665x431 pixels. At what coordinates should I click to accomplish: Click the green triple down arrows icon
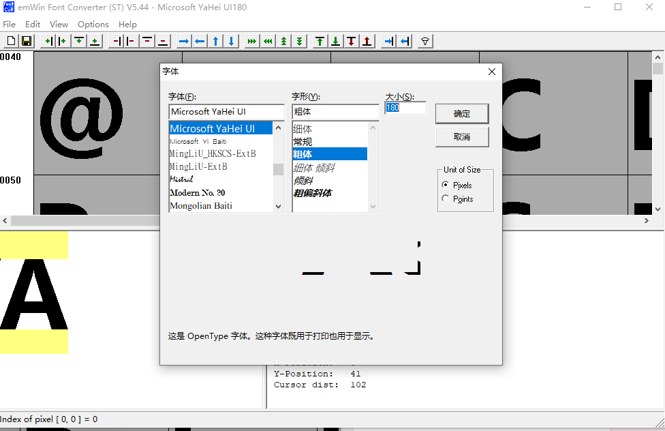pos(299,41)
